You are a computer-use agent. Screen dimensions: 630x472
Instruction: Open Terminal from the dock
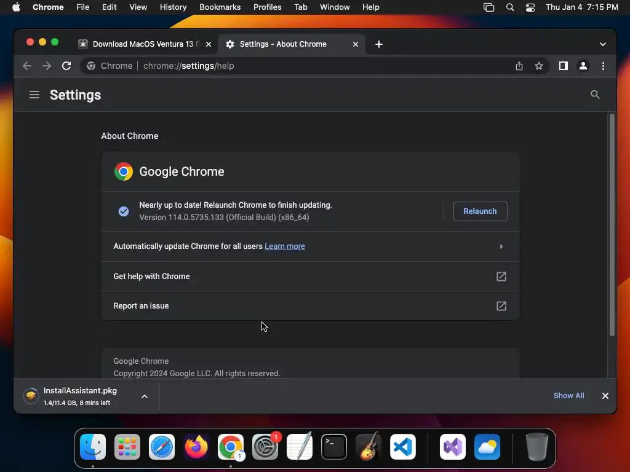(334, 447)
